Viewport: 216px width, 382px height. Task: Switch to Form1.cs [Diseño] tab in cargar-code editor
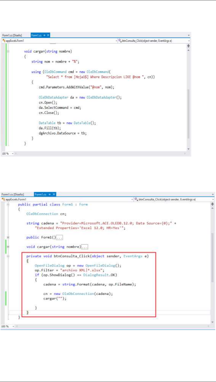[13, 35]
